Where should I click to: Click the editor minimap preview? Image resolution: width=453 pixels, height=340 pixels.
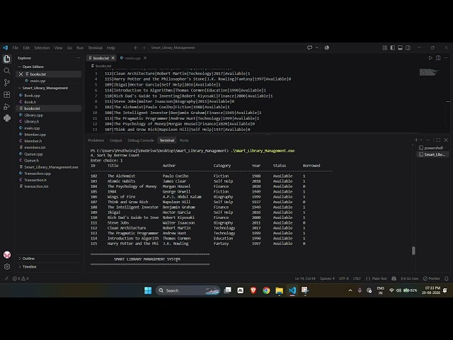coord(429,72)
